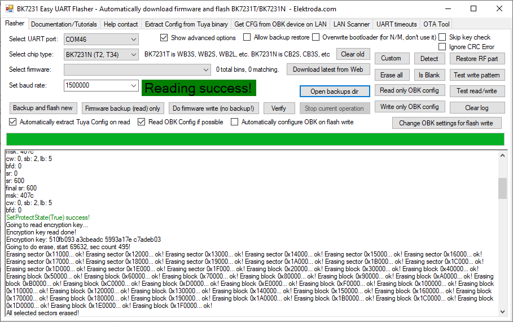Click the All selected sectors erased! line

[42, 313]
